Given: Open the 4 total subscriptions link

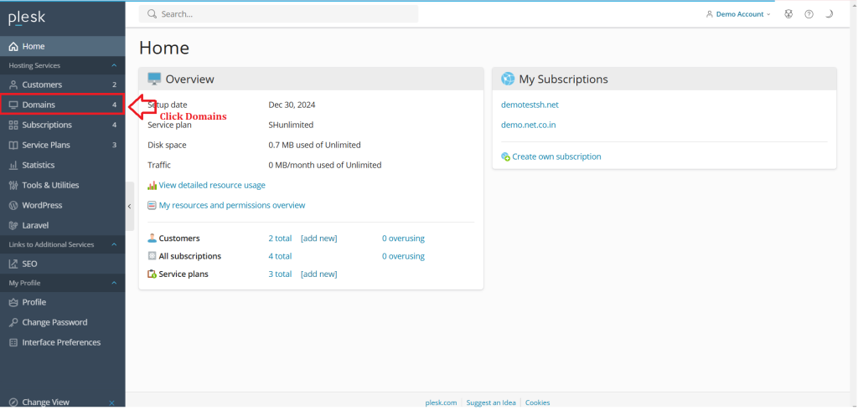Looking at the screenshot, I should click(280, 256).
